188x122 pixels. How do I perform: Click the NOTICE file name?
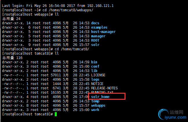[97, 84]
